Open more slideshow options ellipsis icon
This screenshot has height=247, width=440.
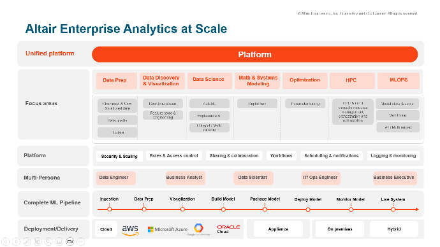click(80, 241)
